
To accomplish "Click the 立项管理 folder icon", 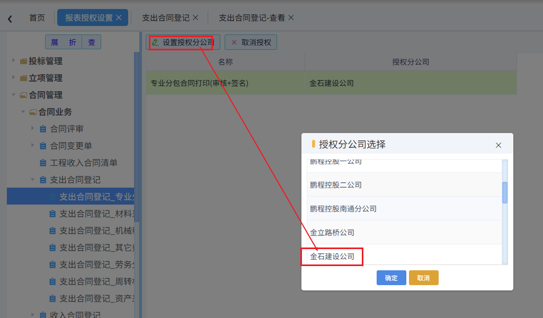I will pos(23,78).
